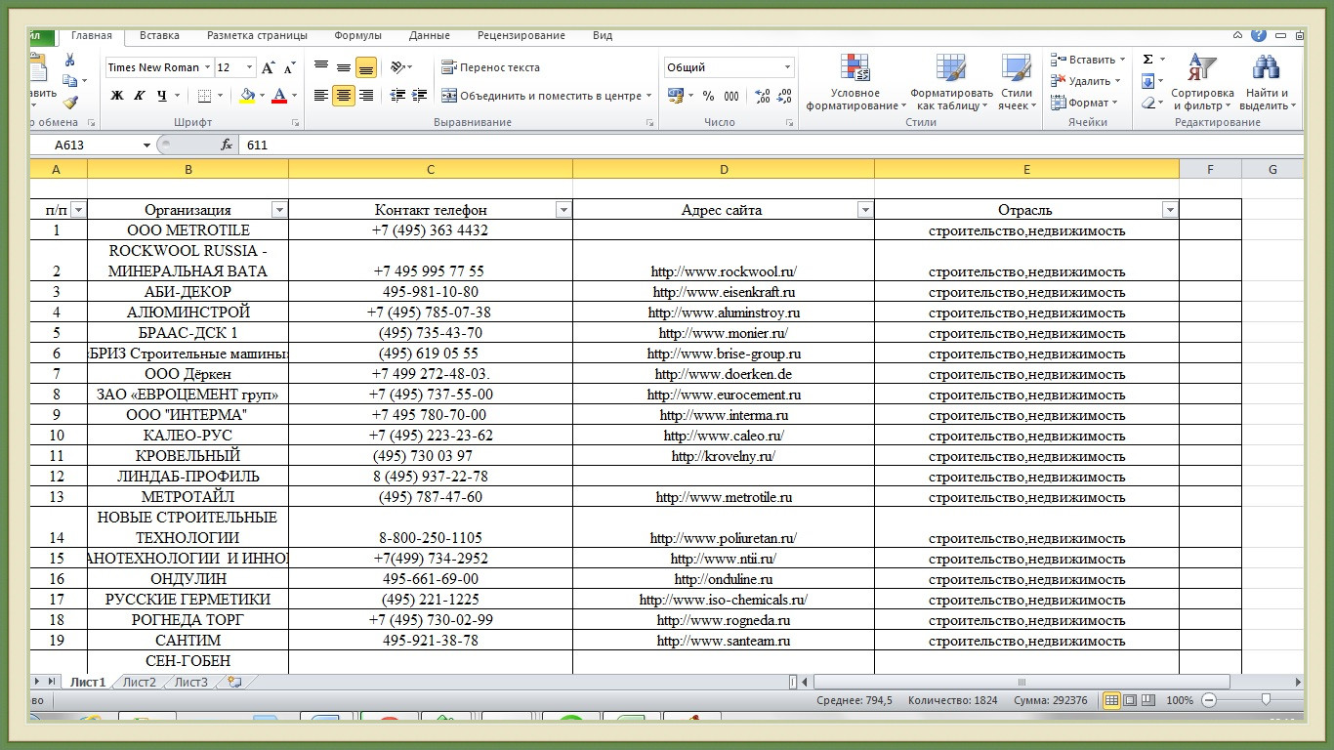The width and height of the screenshot is (1334, 750).
Task: Open Сортировка и фильтр menu
Action: [1203, 82]
